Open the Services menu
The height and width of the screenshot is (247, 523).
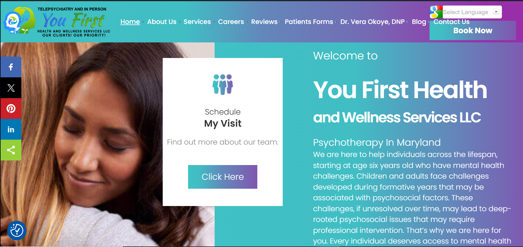click(197, 22)
